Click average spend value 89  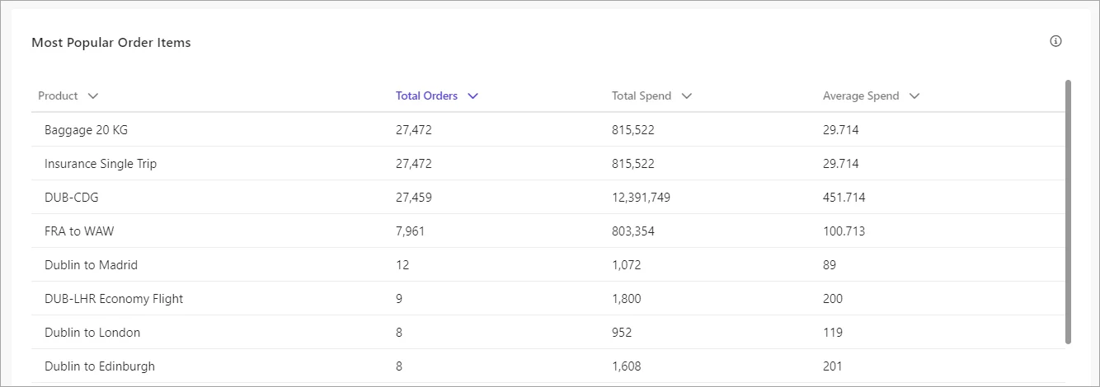click(830, 265)
